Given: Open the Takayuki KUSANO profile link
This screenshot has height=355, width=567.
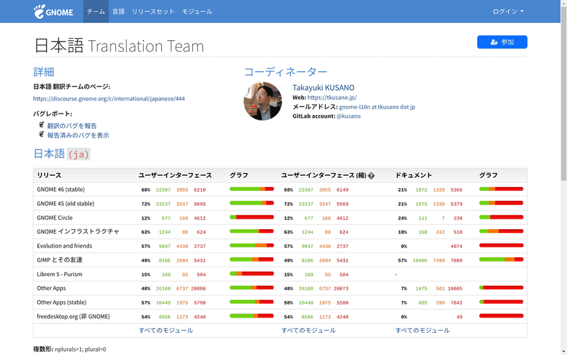Looking at the screenshot, I should point(323,88).
